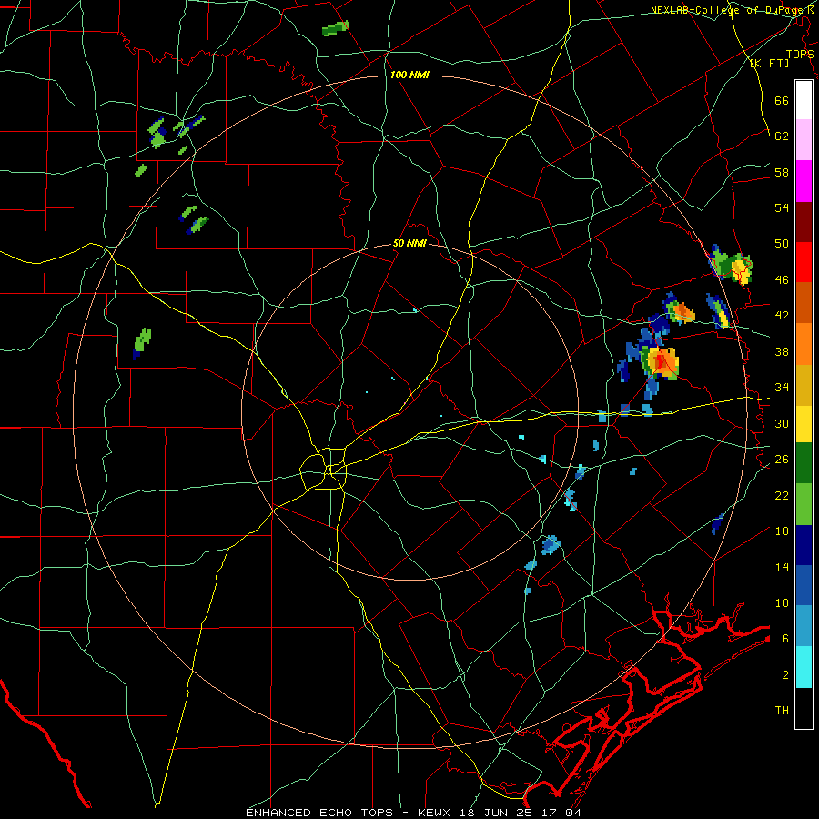Click the red-cored storm cell east of the radar

[x=661, y=362]
